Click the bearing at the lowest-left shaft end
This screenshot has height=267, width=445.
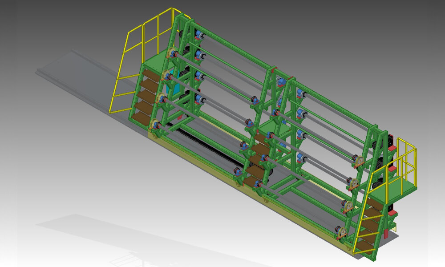[155, 125]
